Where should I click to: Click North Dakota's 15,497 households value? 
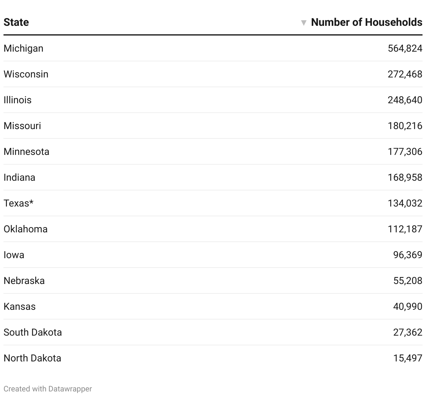(x=407, y=358)
